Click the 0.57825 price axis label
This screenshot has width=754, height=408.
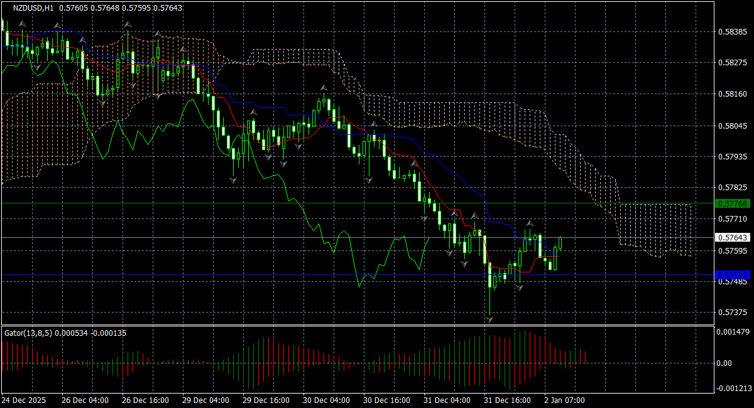point(732,188)
